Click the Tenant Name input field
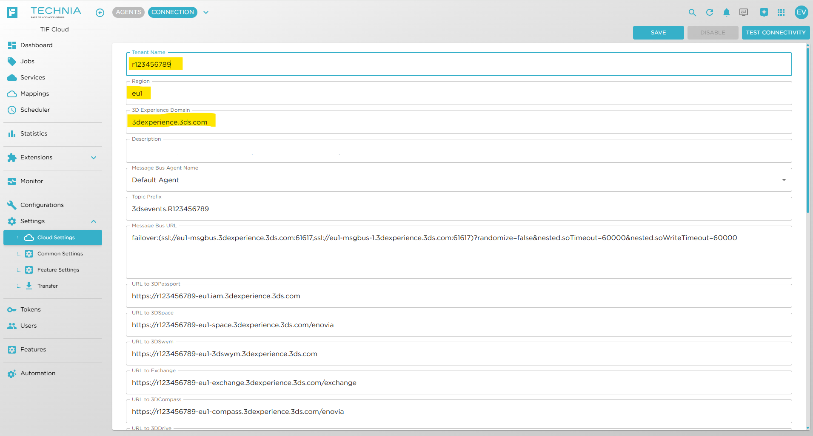The width and height of the screenshot is (813, 436). tap(459, 65)
